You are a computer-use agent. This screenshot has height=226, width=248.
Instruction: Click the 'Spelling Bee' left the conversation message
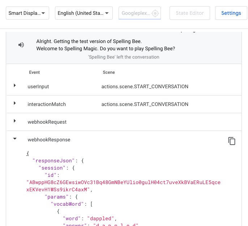124,57
